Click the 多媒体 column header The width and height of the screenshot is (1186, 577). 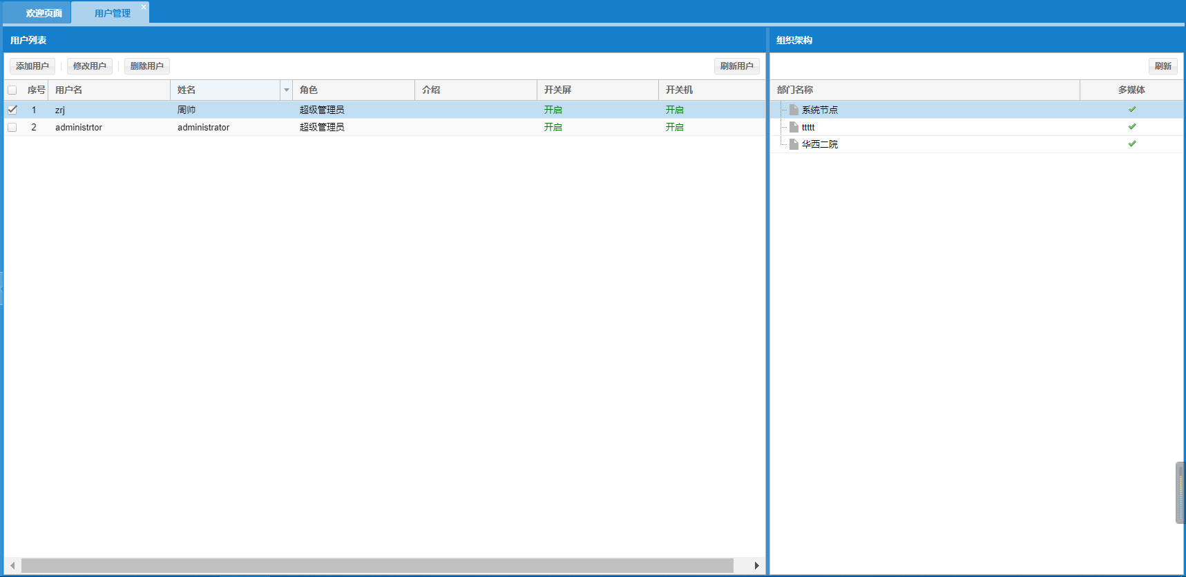[1131, 90]
